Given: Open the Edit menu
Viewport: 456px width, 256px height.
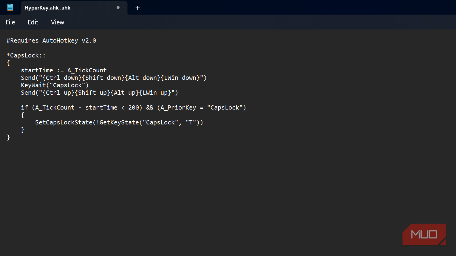Looking at the screenshot, I should (x=33, y=22).
